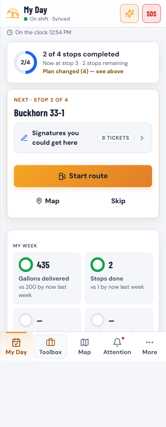Skip the Buckhorn 33-1 stop
166x427 pixels.
point(118,201)
